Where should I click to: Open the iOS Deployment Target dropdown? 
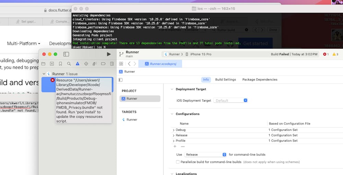click(230, 101)
